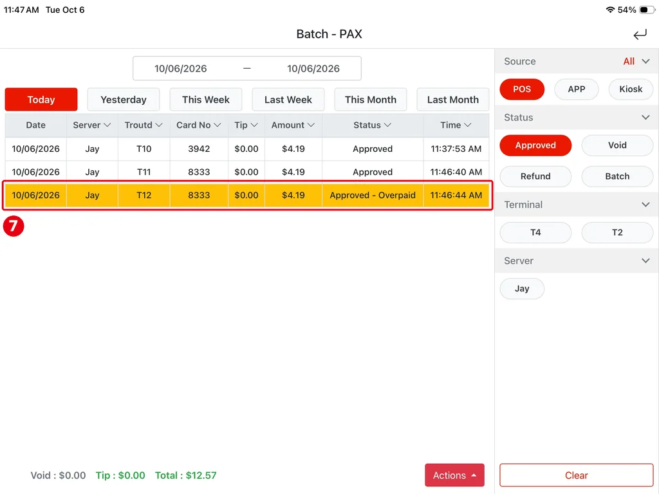
Task: Sort by Server column chevron
Action: [107, 125]
